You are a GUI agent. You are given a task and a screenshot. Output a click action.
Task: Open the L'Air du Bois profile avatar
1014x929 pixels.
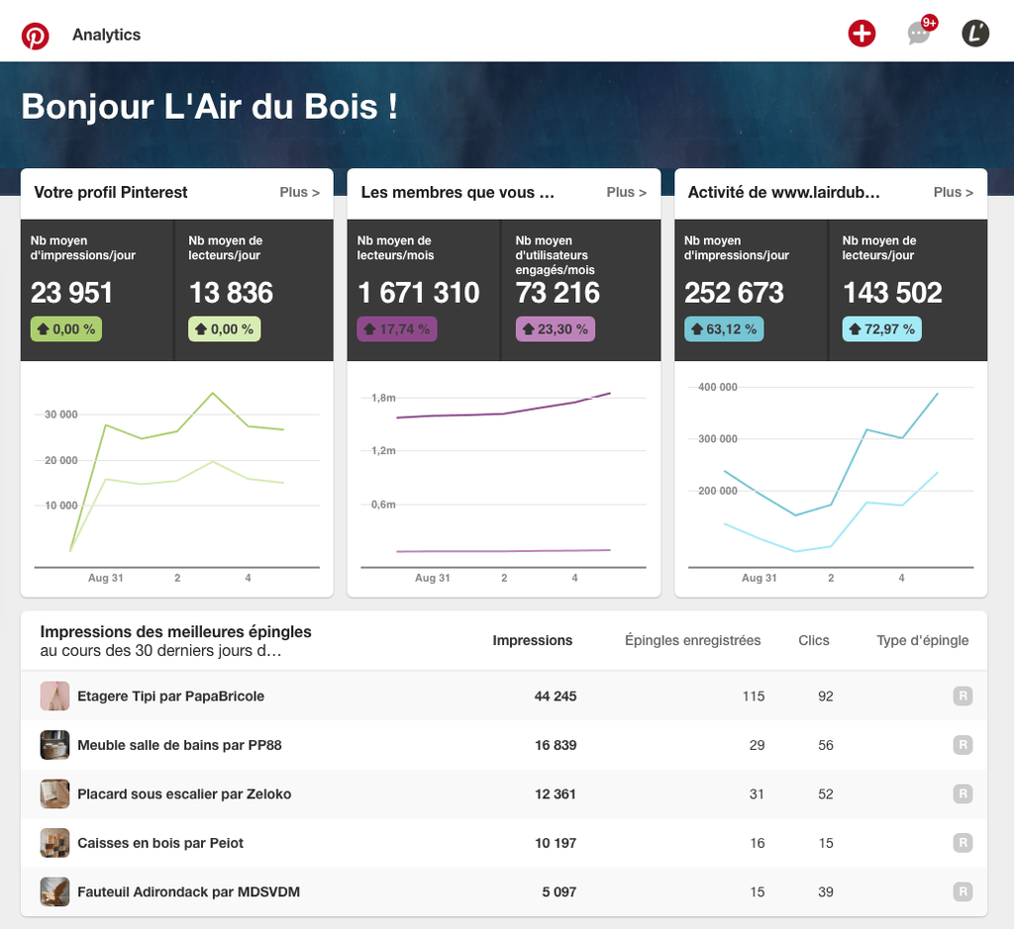point(975,33)
